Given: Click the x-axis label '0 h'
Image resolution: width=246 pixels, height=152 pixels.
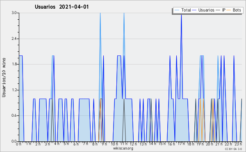Looking at the screenshot, I should pos(18,144).
